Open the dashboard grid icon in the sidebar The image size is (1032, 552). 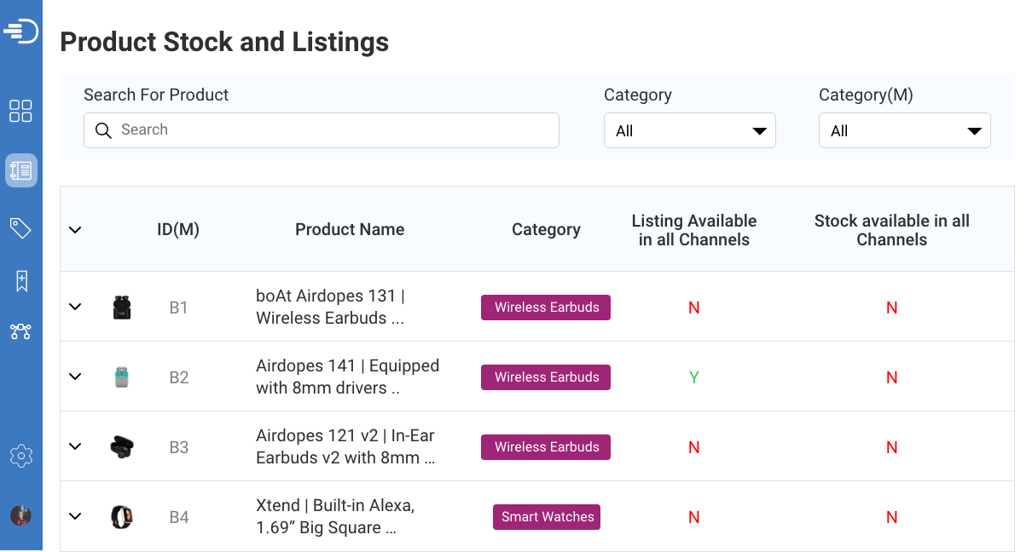[20, 111]
